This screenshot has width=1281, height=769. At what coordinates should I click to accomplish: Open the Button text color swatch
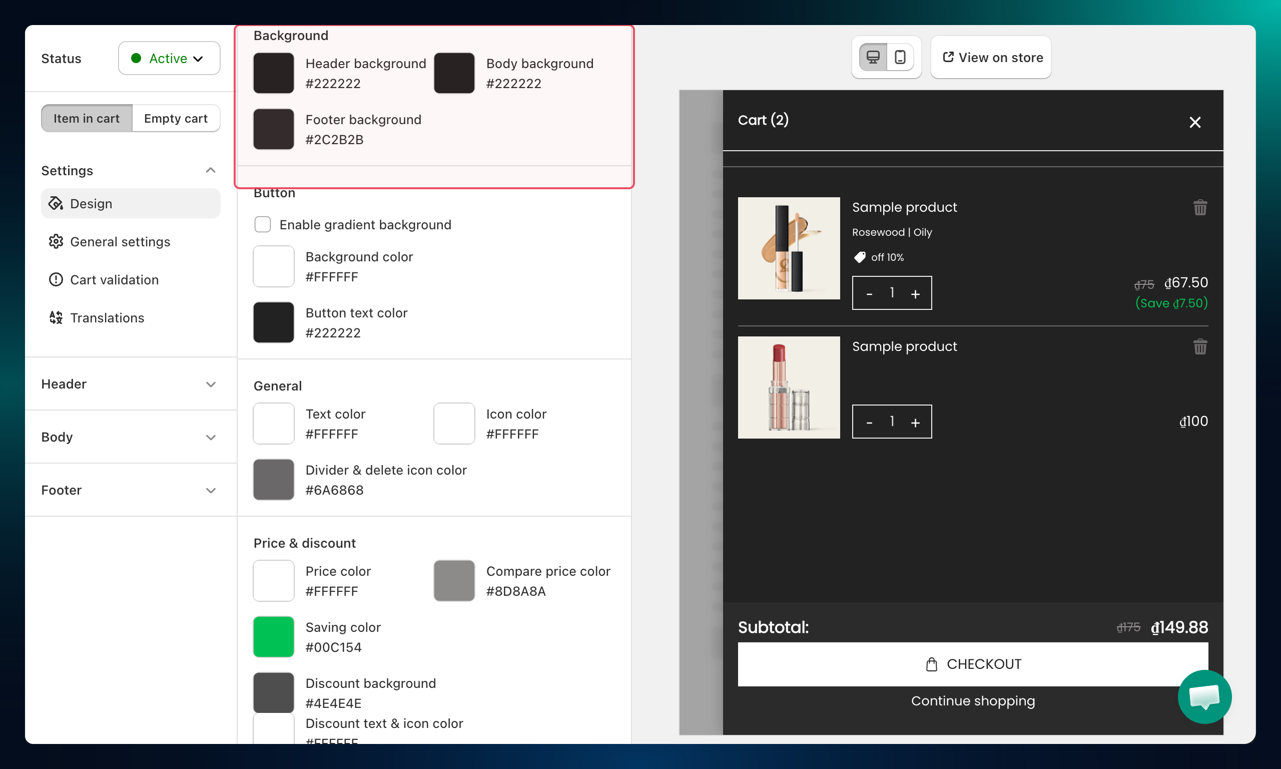(273, 322)
